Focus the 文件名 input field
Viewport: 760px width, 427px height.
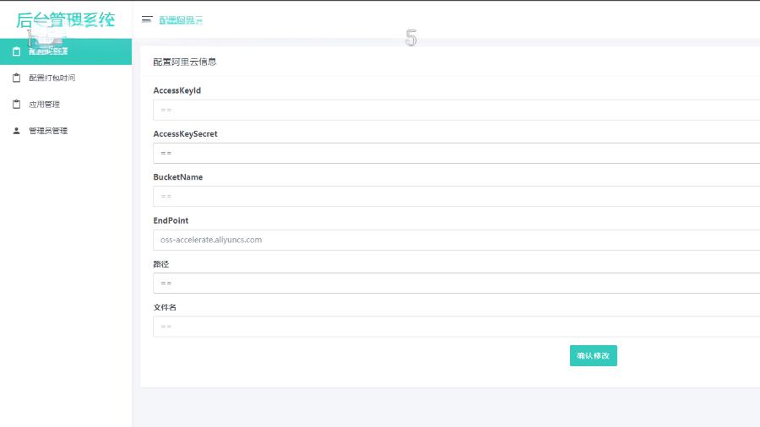click(x=457, y=327)
